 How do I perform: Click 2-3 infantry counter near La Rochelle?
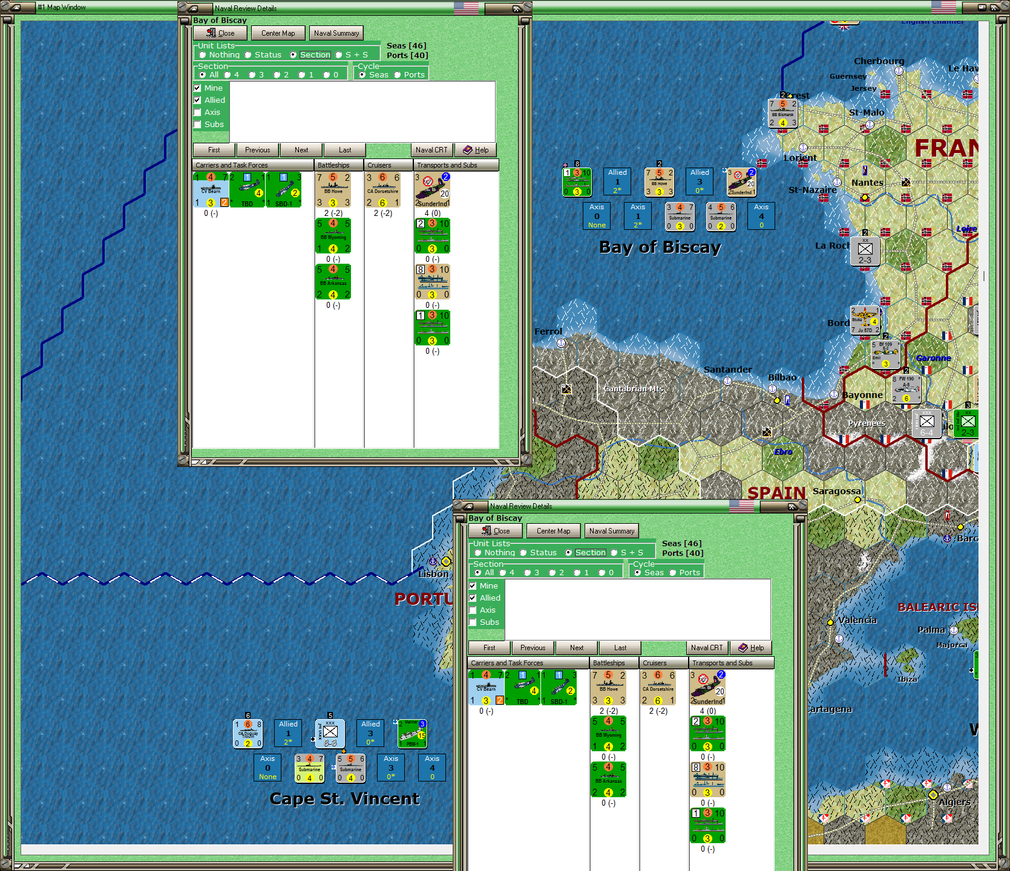pyautogui.click(x=865, y=251)
